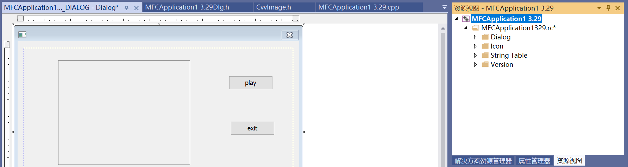Image resolution: width=628 pixels, height=167 pixels.
Task: Select the Icon tree item
Action: 497,46
